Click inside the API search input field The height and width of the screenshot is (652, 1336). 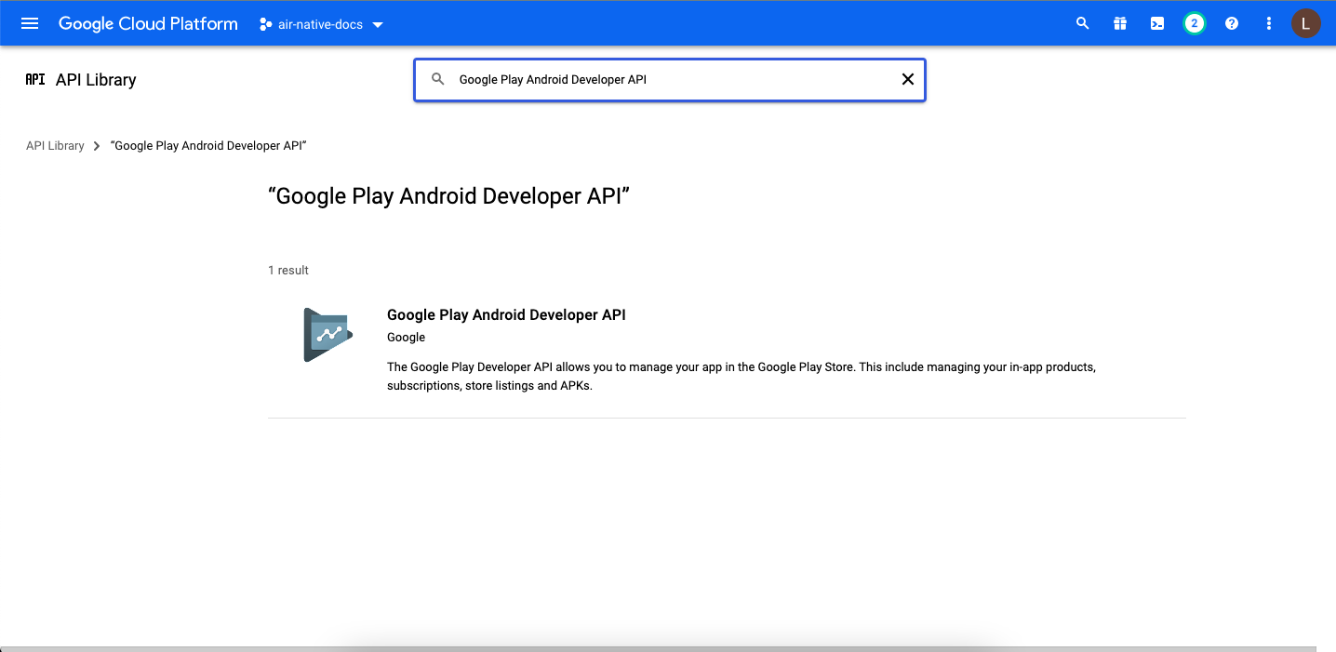tap(670, 80)
